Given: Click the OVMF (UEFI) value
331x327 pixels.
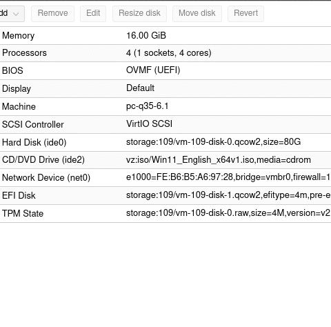Looking at the screenshot, I should 153,70.
